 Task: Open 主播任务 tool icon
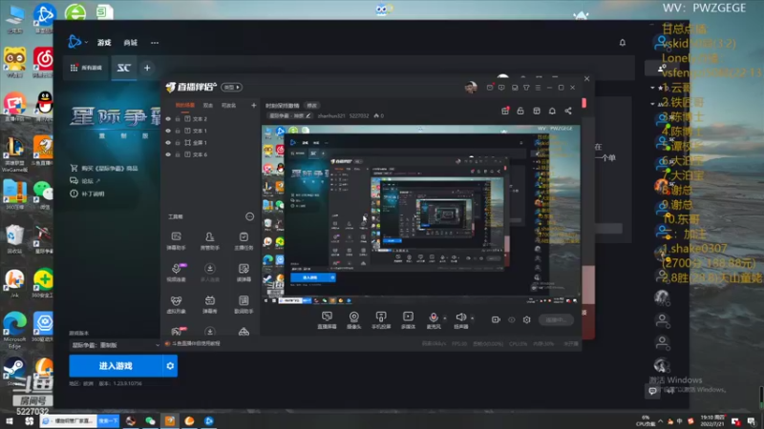coord(244,240)
